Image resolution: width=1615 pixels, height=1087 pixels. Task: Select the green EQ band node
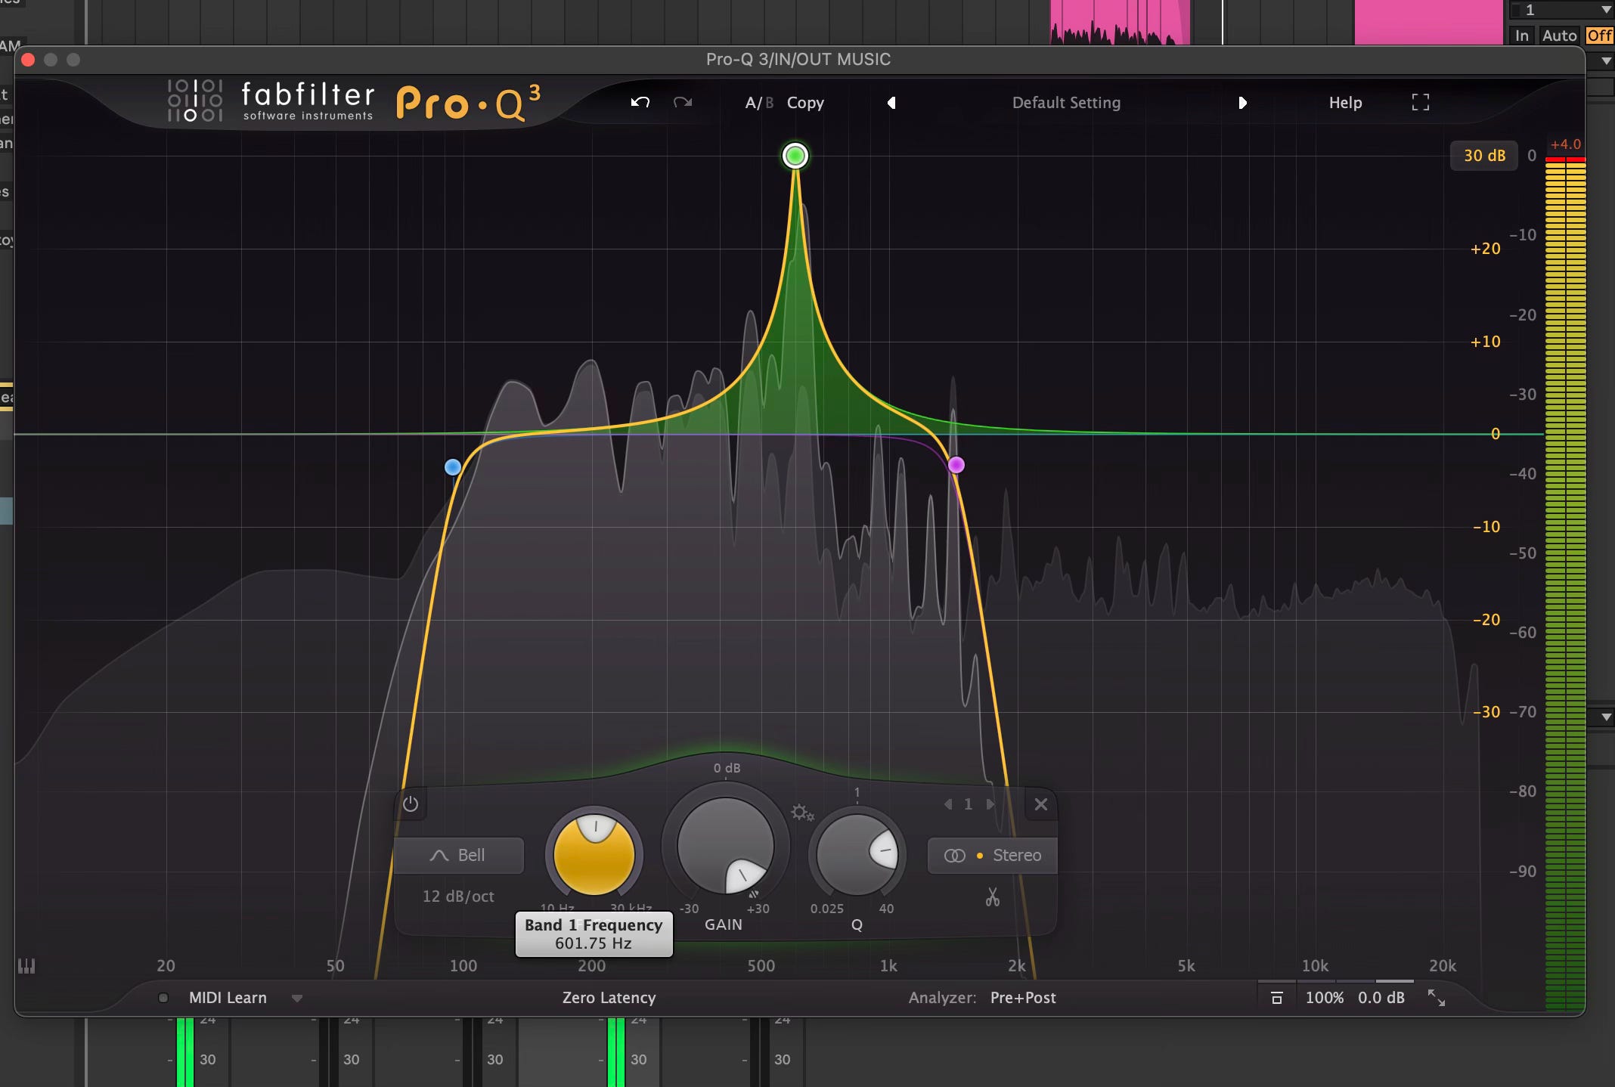(x=795, y=156)
